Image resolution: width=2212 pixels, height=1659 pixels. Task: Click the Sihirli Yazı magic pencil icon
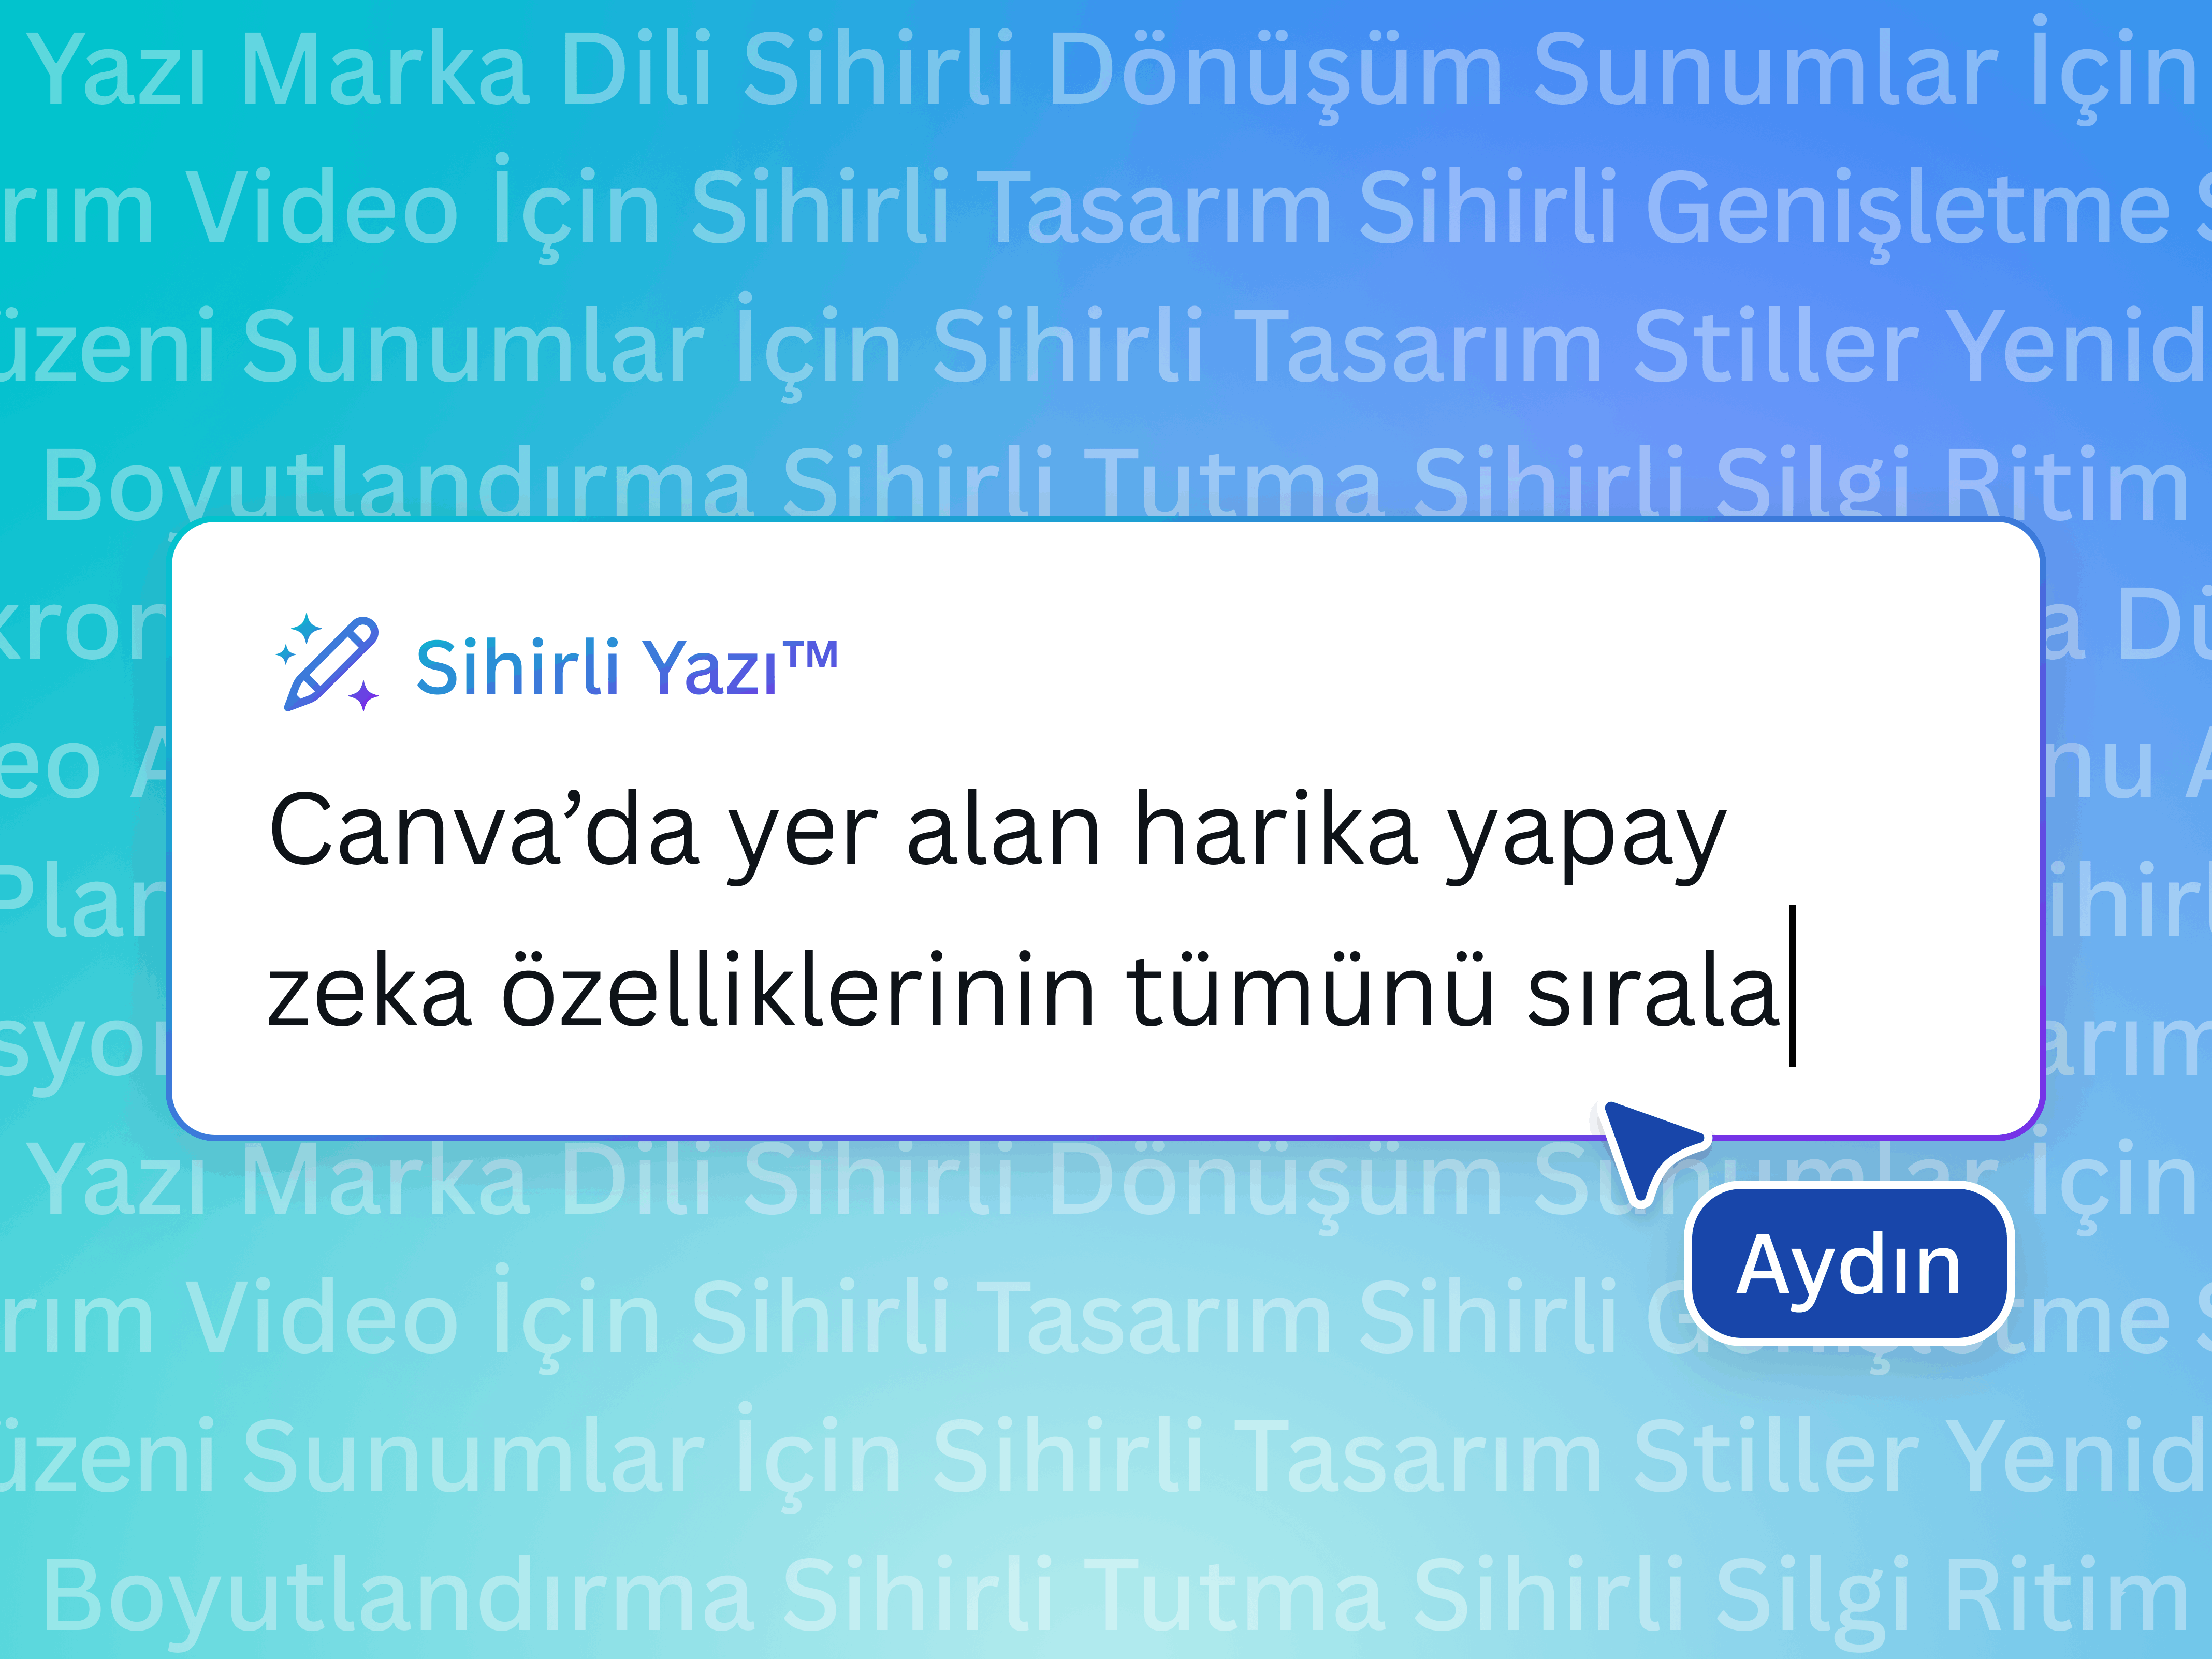click(x=328, y=663)
